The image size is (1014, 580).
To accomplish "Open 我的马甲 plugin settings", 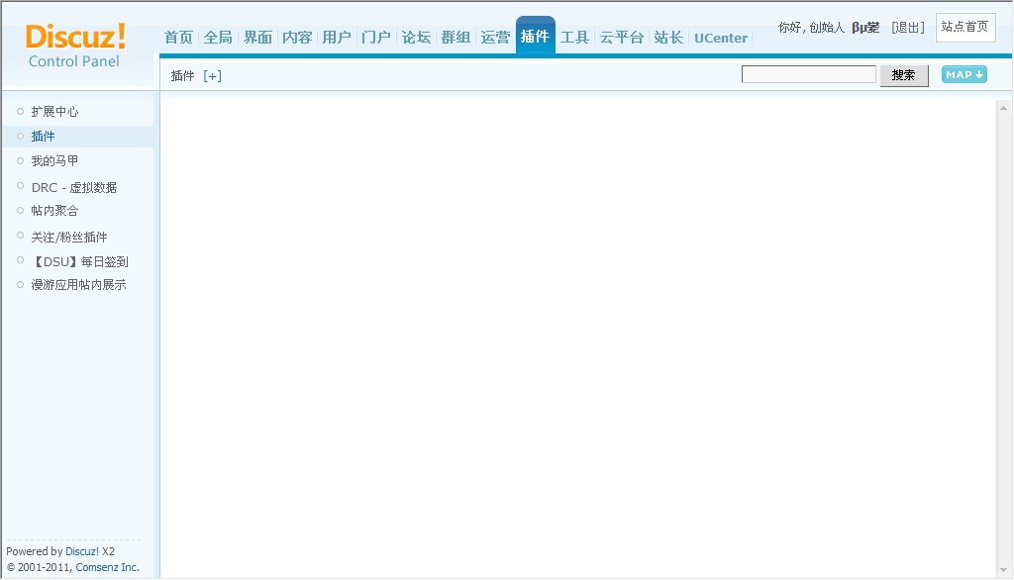I will click(x=53, y=160).
